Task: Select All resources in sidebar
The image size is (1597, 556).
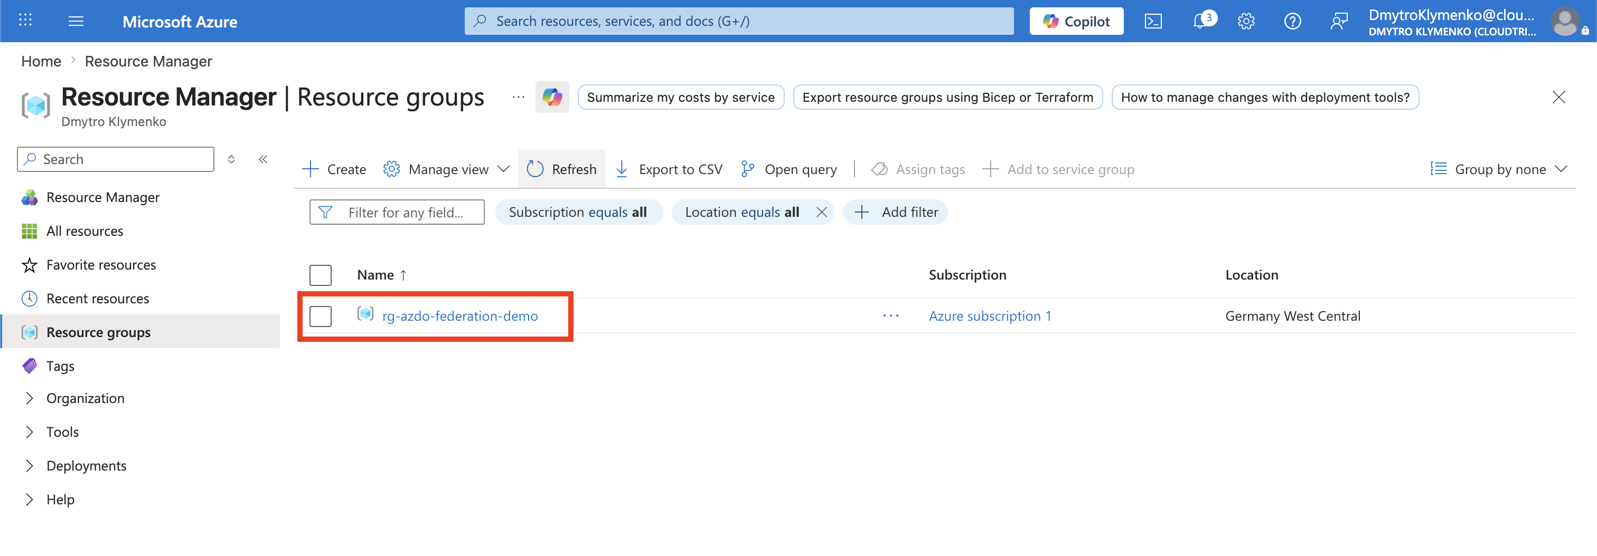Action: tap(85, 231)
